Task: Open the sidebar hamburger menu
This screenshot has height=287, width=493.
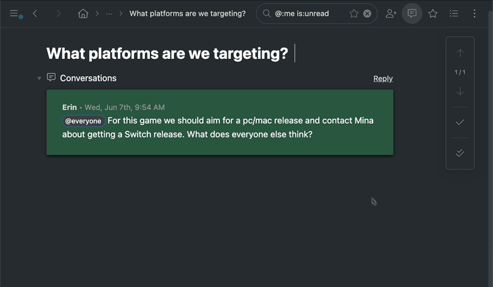Action: point(14,13)
